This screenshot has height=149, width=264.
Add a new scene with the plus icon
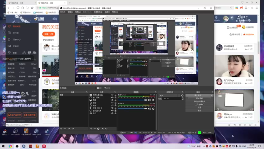click(61, 129)
